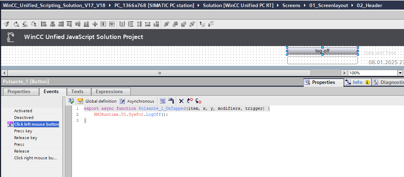Click the horizontal scrollbar left arrow
Image resolution: width=404 pixels, height=177 pixels.
(x=4, y=73)
